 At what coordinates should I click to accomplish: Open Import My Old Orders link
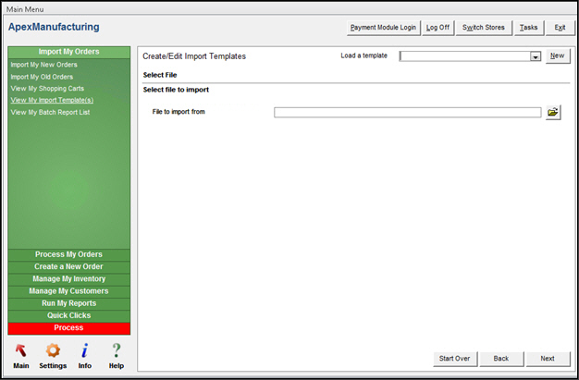(42, 77)
